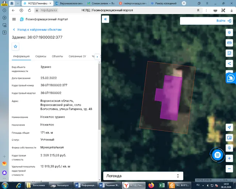Click the RU language indicator in tray
This screenshot has width=236, height=189.
(198, 185)
